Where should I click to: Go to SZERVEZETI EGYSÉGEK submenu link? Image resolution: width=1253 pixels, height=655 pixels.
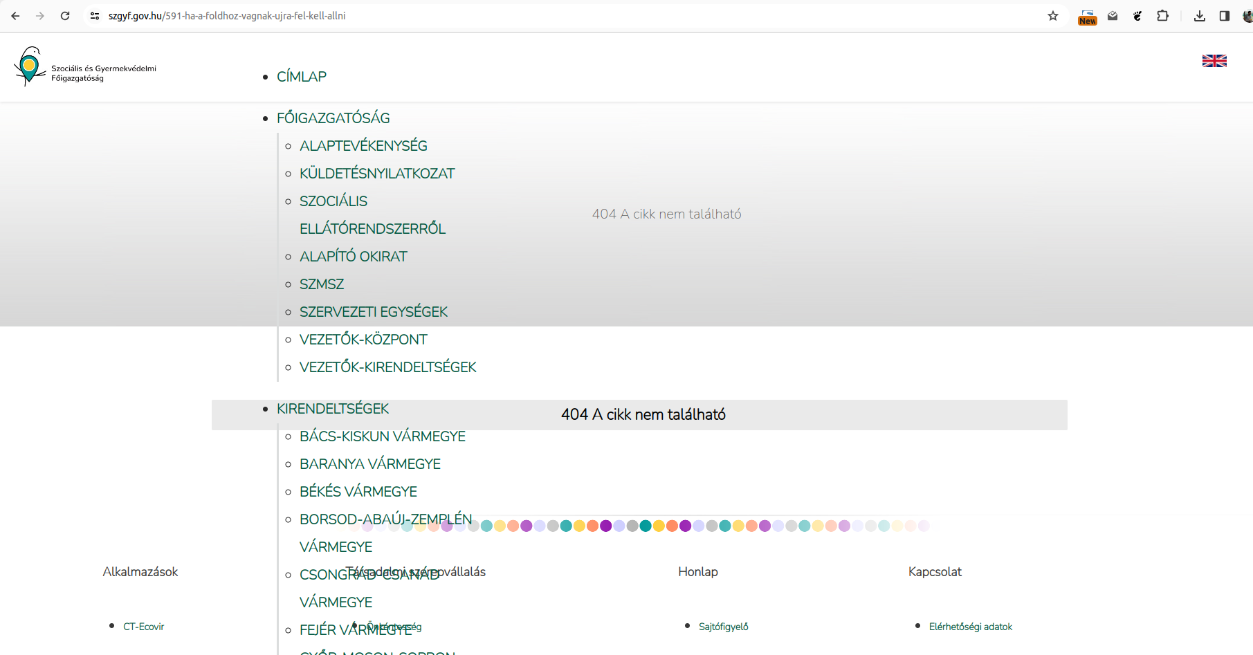373,312
